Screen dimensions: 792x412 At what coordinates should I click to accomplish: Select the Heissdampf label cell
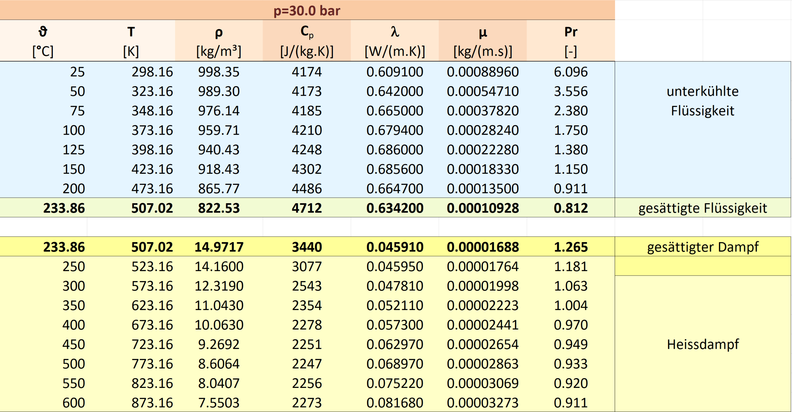tap(702, 344)
